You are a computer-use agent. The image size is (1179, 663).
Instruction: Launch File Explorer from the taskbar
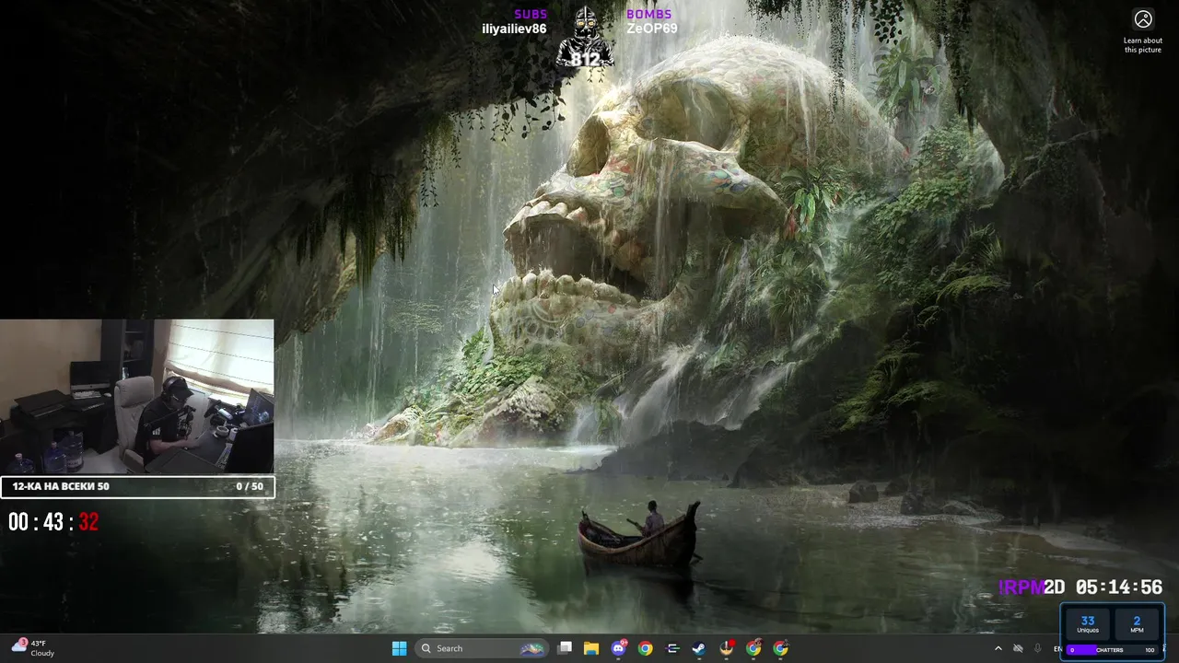[591, 648]
